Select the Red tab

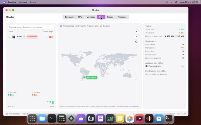point(101,17)
